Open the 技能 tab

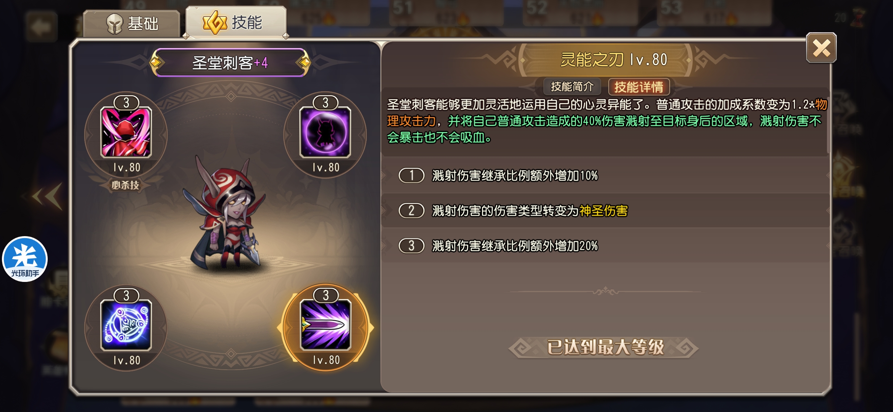click(236, 22)
